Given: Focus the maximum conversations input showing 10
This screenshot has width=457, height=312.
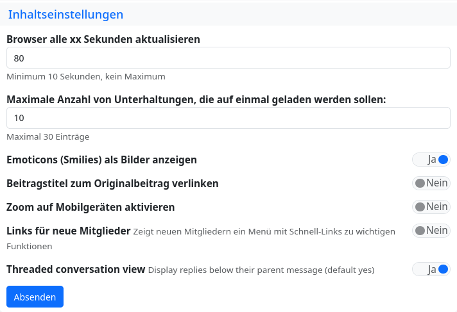Looking at the screenshot, I should (x=228, y=118).
